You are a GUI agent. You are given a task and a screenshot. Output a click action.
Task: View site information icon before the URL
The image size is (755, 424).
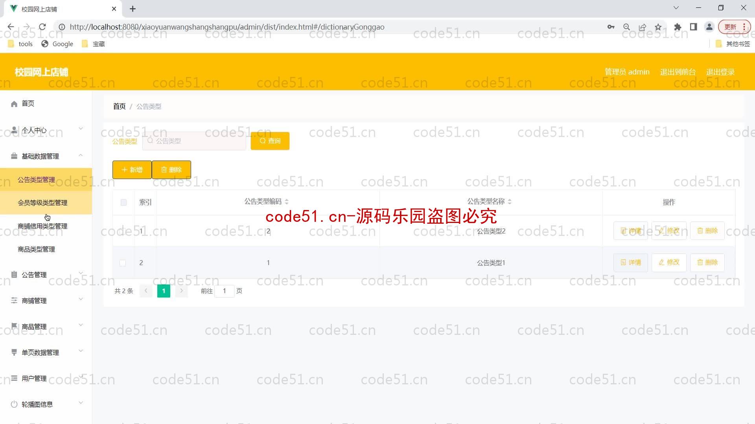tap(62, 27)
